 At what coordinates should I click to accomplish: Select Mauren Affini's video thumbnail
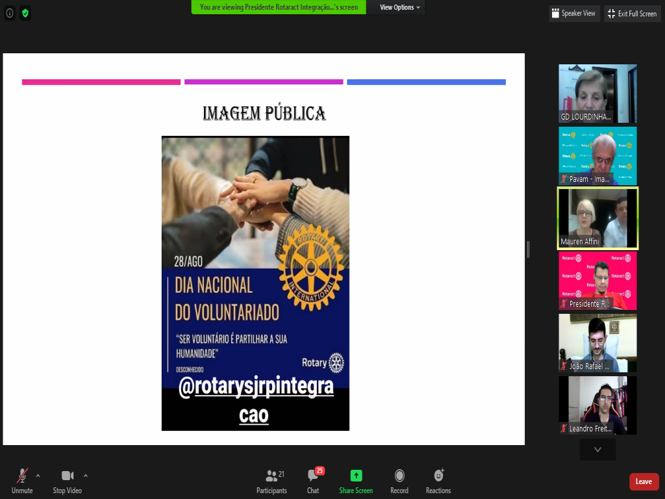tap(597, 218)
